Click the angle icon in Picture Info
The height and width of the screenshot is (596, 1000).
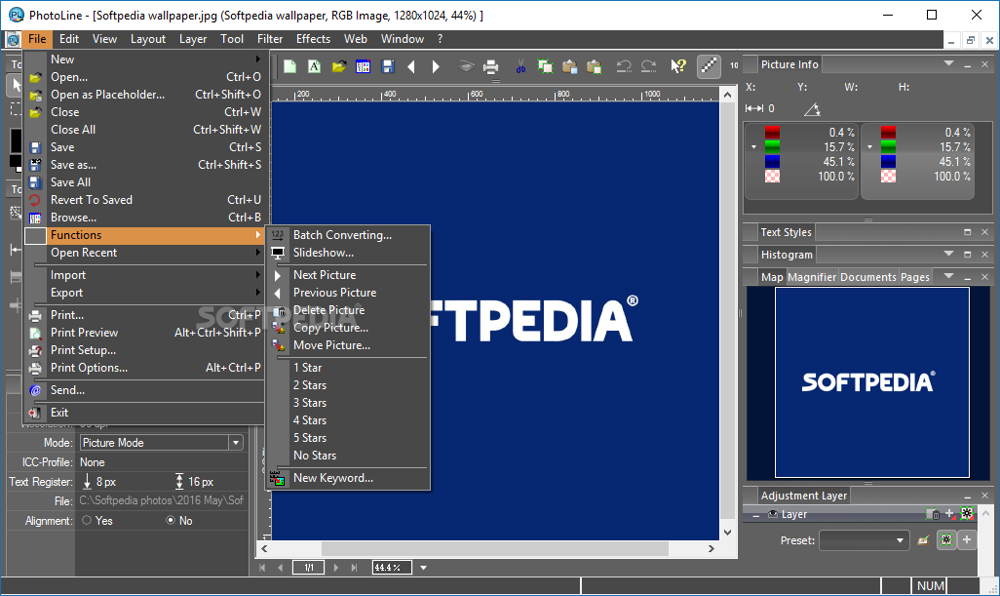[812, 109]
